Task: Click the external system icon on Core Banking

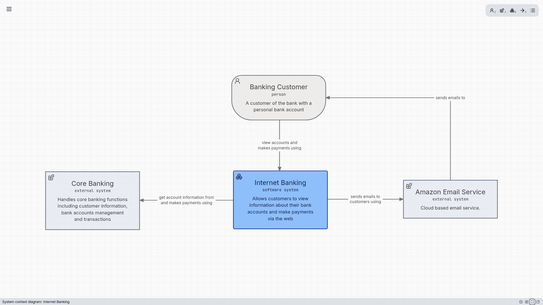Action: coord(51,177)
